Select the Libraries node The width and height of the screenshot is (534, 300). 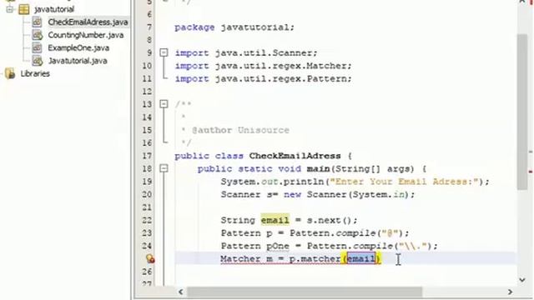coord(35,74)
